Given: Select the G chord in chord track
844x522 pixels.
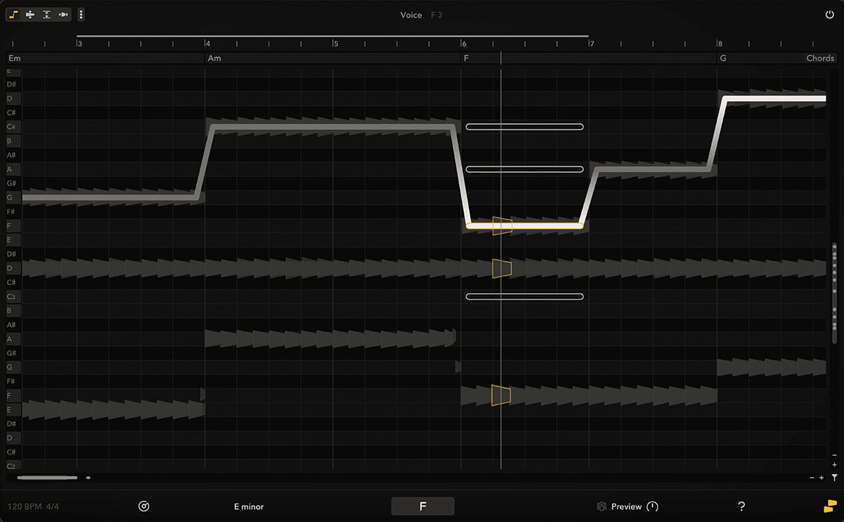Looking at the screenshot, I should tap(723, 58).
